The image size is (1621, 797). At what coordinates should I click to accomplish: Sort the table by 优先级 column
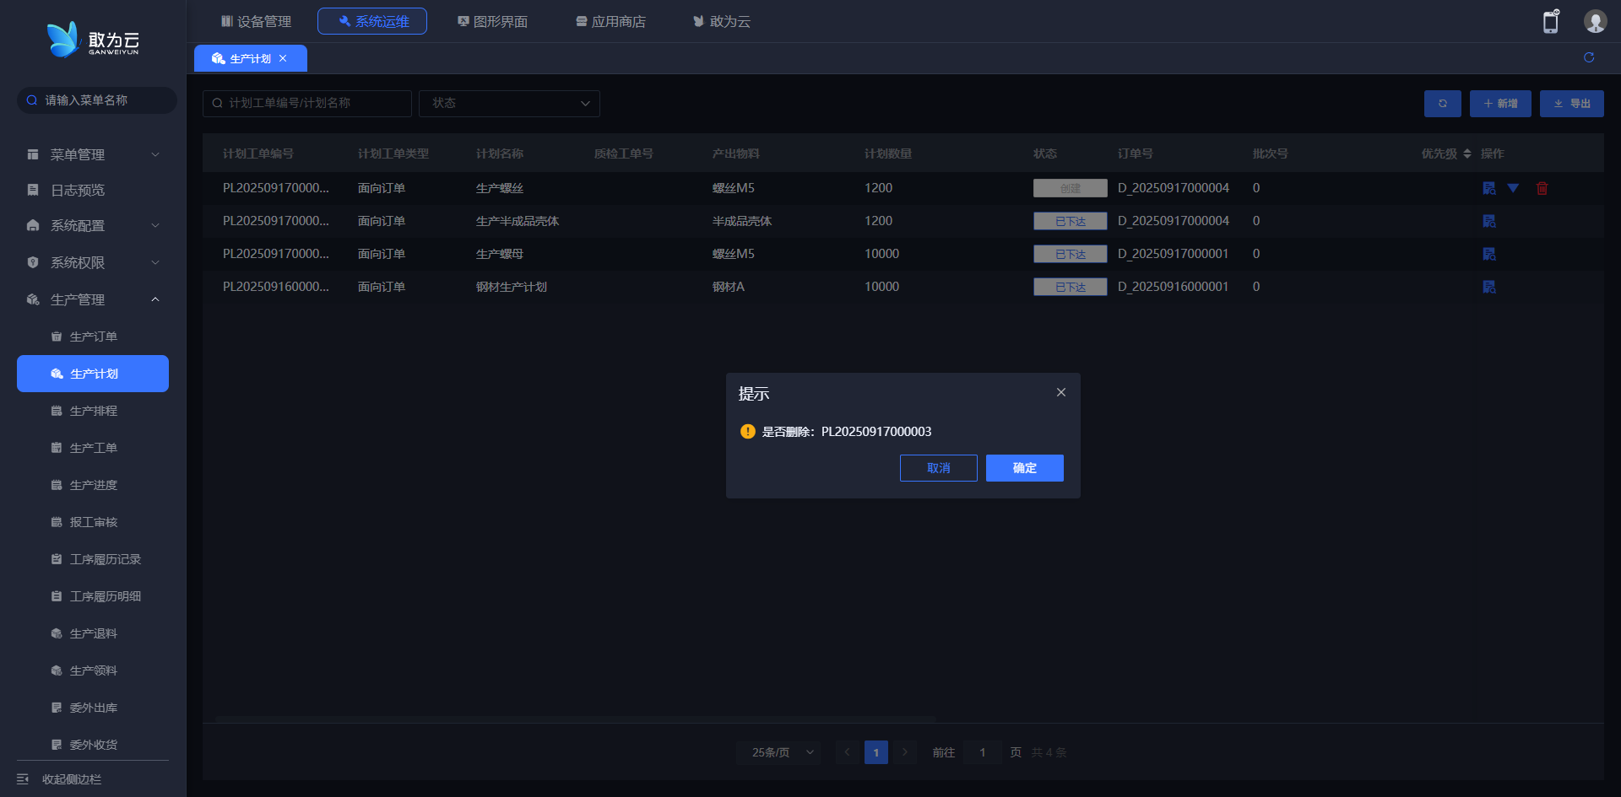coord(1466,153)
